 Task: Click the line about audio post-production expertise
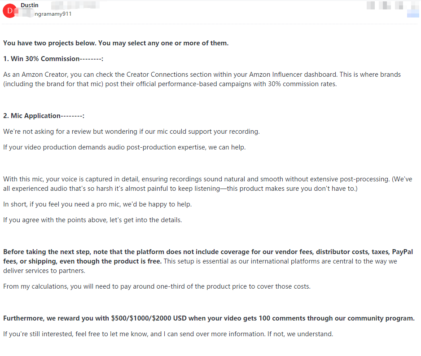[x=124, y=147]
